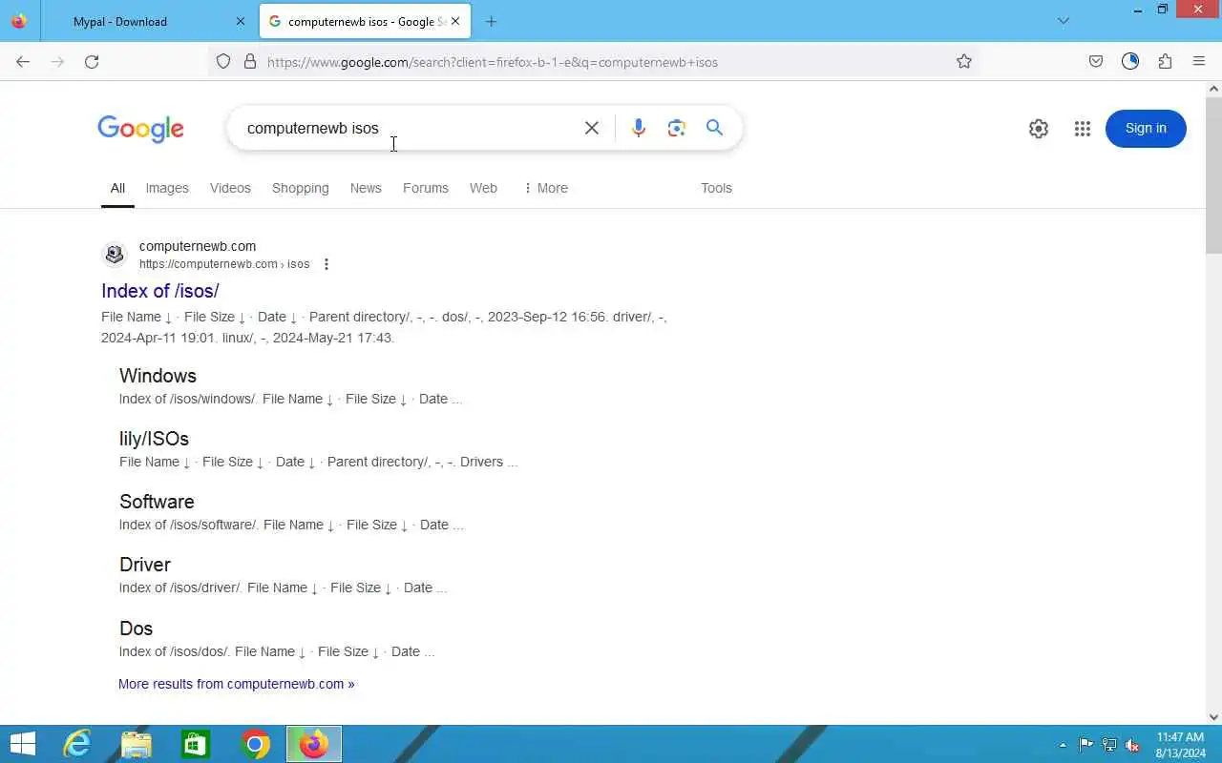Image resolution: width=1222 pixels, height=763 pixels.
Task: Open the Firefox hamburger menu
Action: point(1199,62)
